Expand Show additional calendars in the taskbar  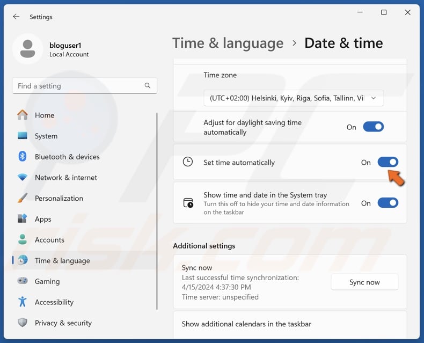coord(290,324)
